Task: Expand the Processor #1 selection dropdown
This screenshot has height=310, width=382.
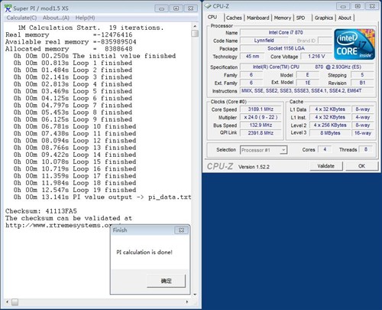Action: 283,150
